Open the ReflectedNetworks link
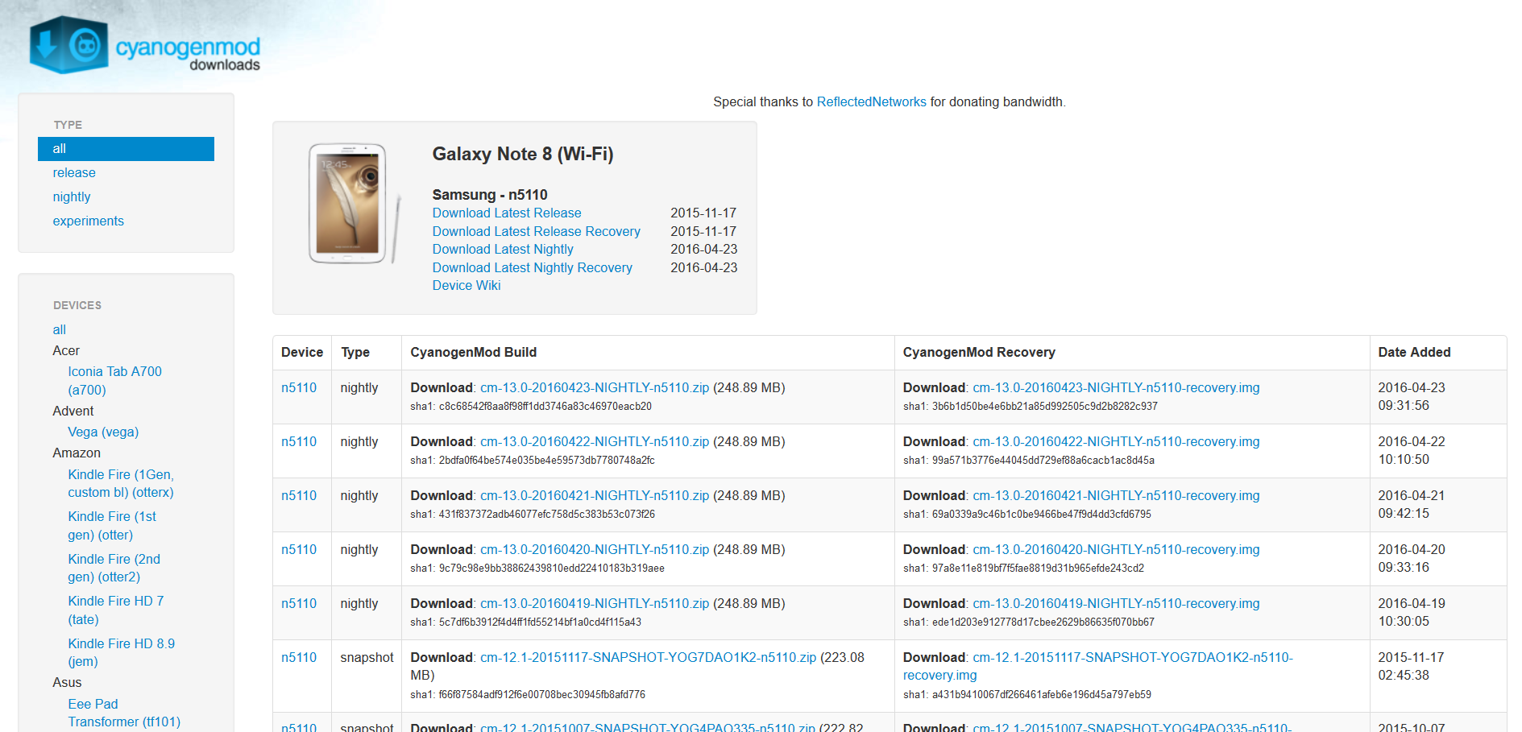This screenshot has width=1522, height=732. 872,102
